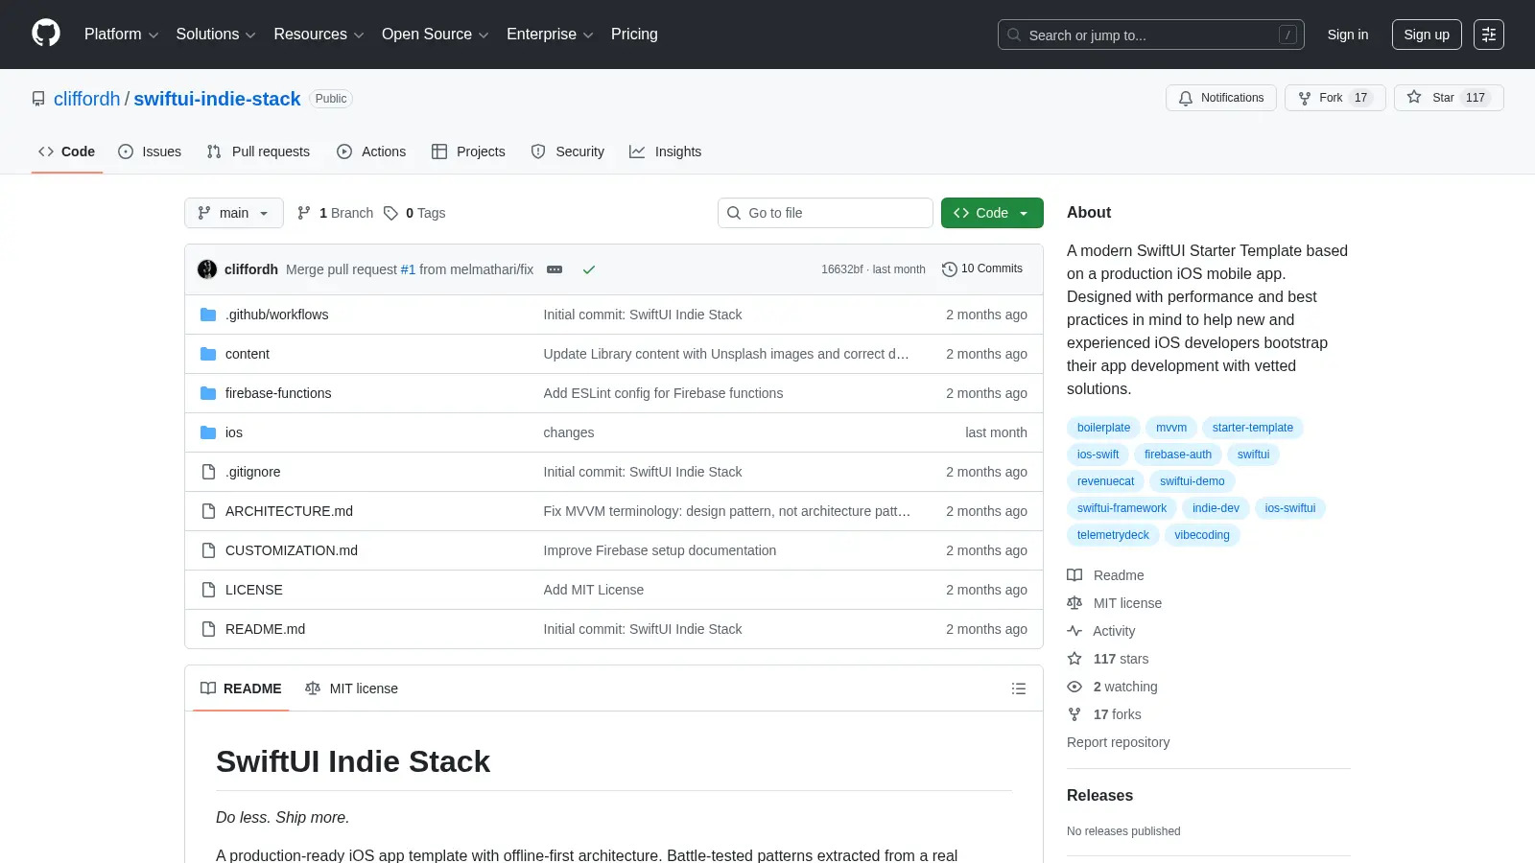1535x863 pixels.
Task: Click Report repository link
Action: pos(1119,742)
